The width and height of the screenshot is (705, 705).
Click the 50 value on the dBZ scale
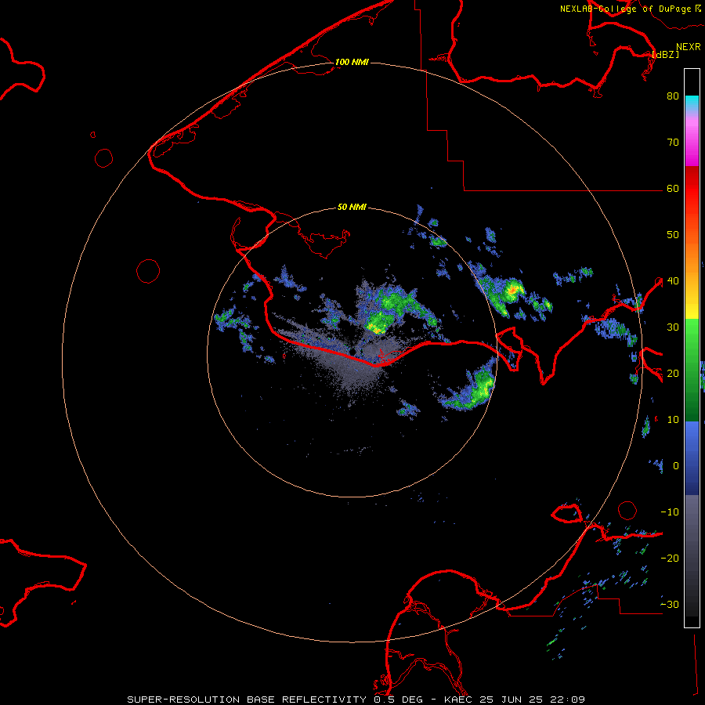click(x=673, y=235)
